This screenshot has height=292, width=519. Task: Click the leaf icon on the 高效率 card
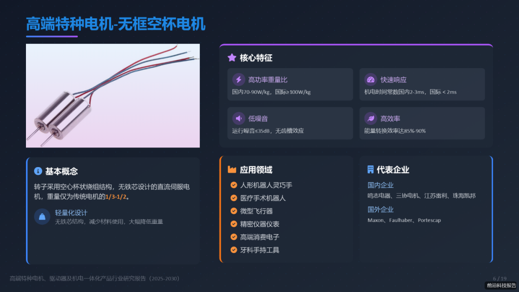(x=370, y=118)
